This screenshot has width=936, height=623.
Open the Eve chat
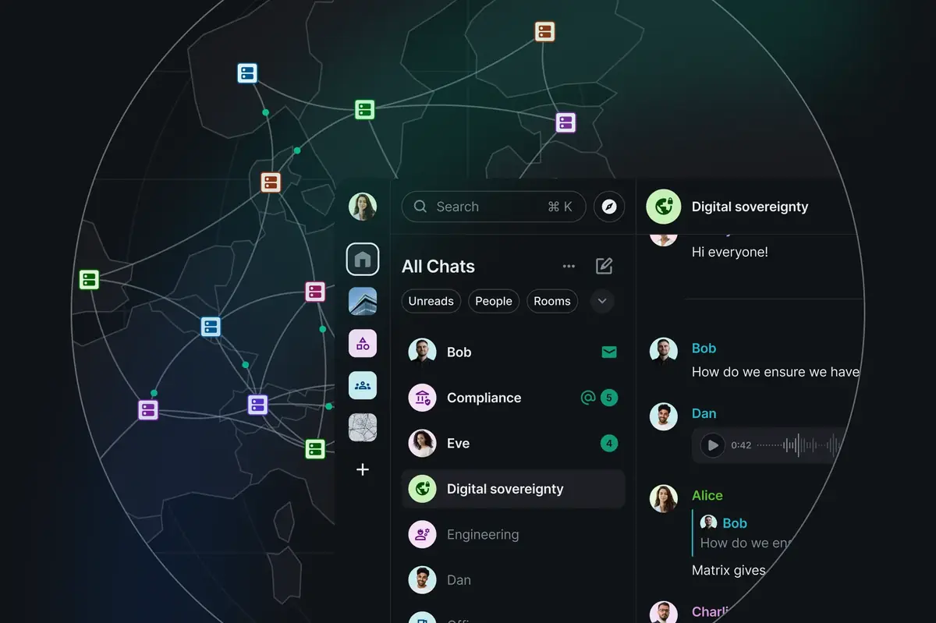coord(513,444)
